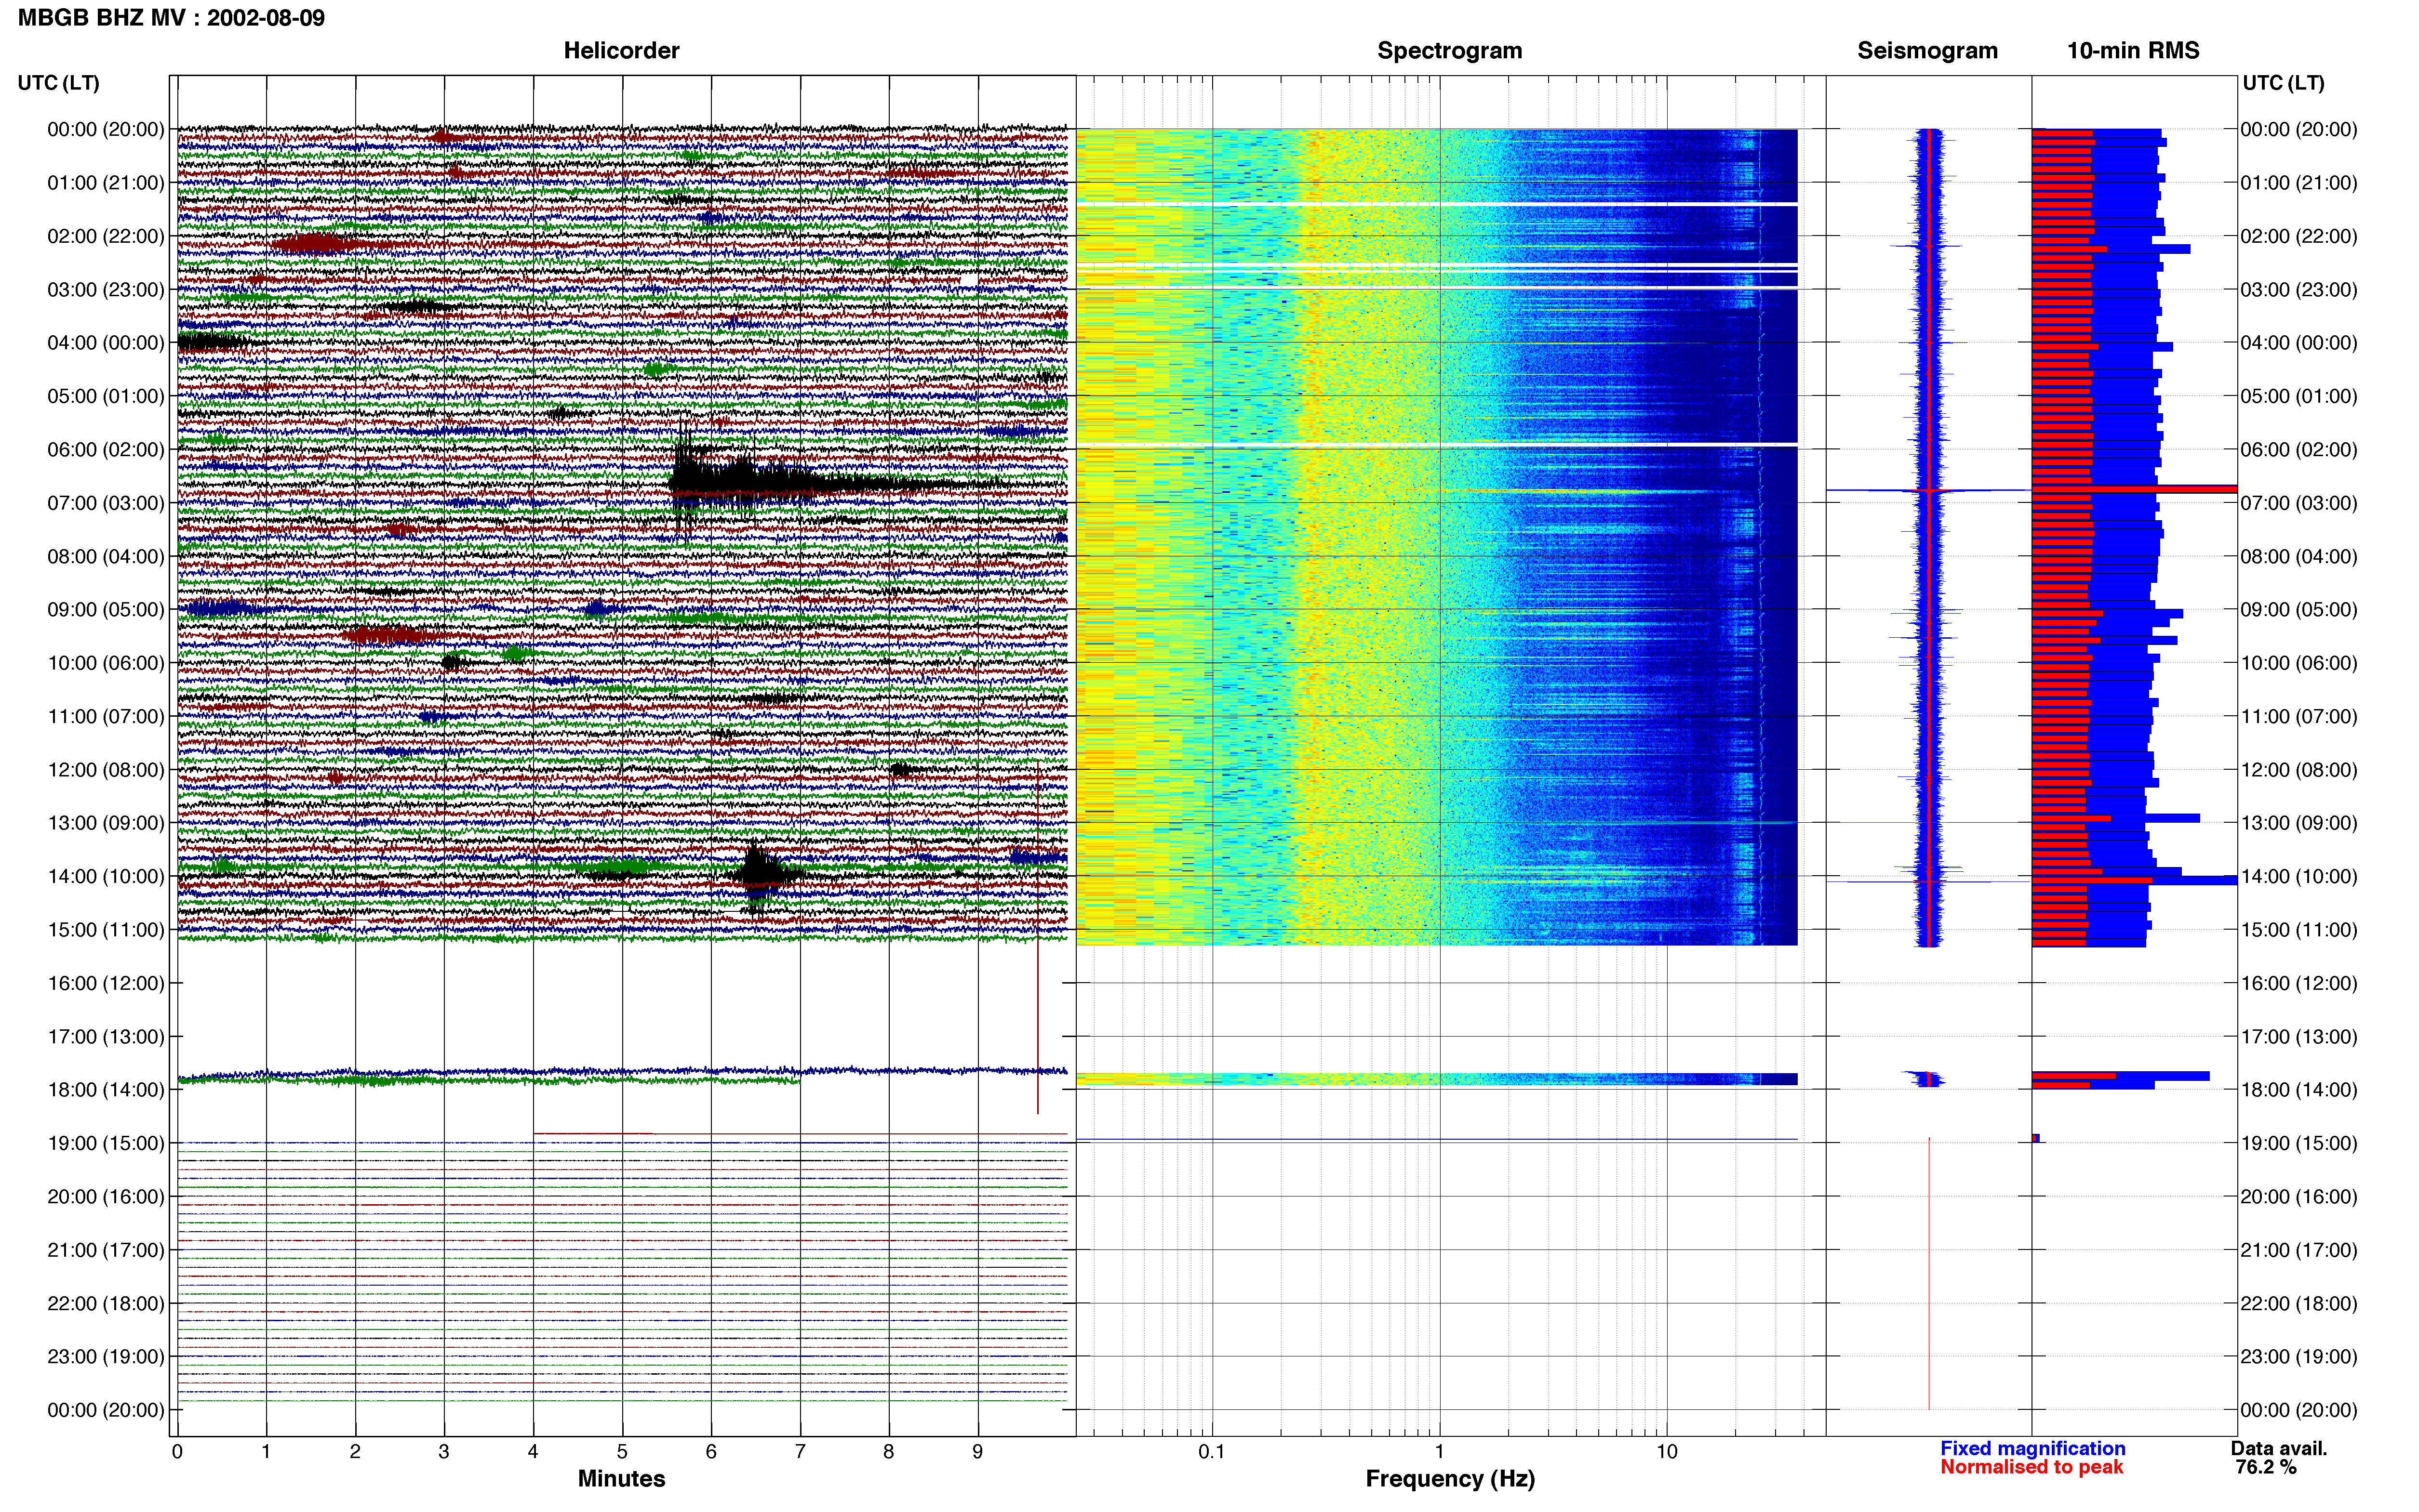The height and width of the screenshot is (1512, 2419).
Task: Click the left 18:00 (14:00) time label
Action: pyautogui.click(x=106, y=1089)
